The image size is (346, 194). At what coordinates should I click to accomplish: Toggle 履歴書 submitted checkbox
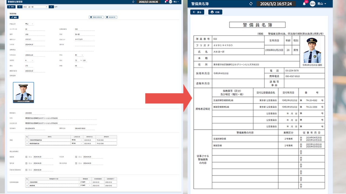(x=26, y=157)
